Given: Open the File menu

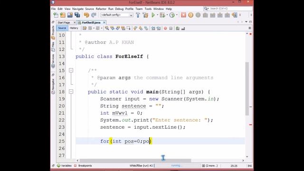Looking at the screenshot, I should point(53,9).
